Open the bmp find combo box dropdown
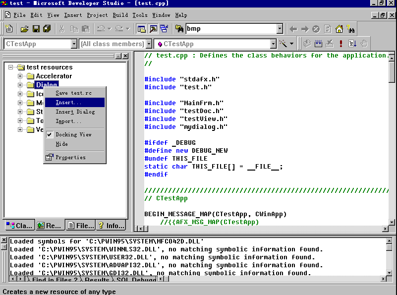397x295 pixels. 280,29
